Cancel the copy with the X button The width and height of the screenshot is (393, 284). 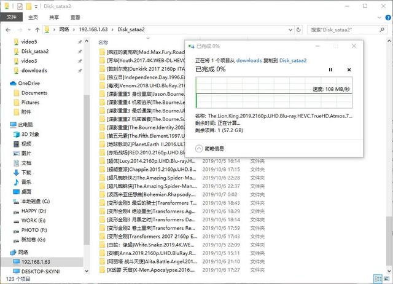[349, 69]
